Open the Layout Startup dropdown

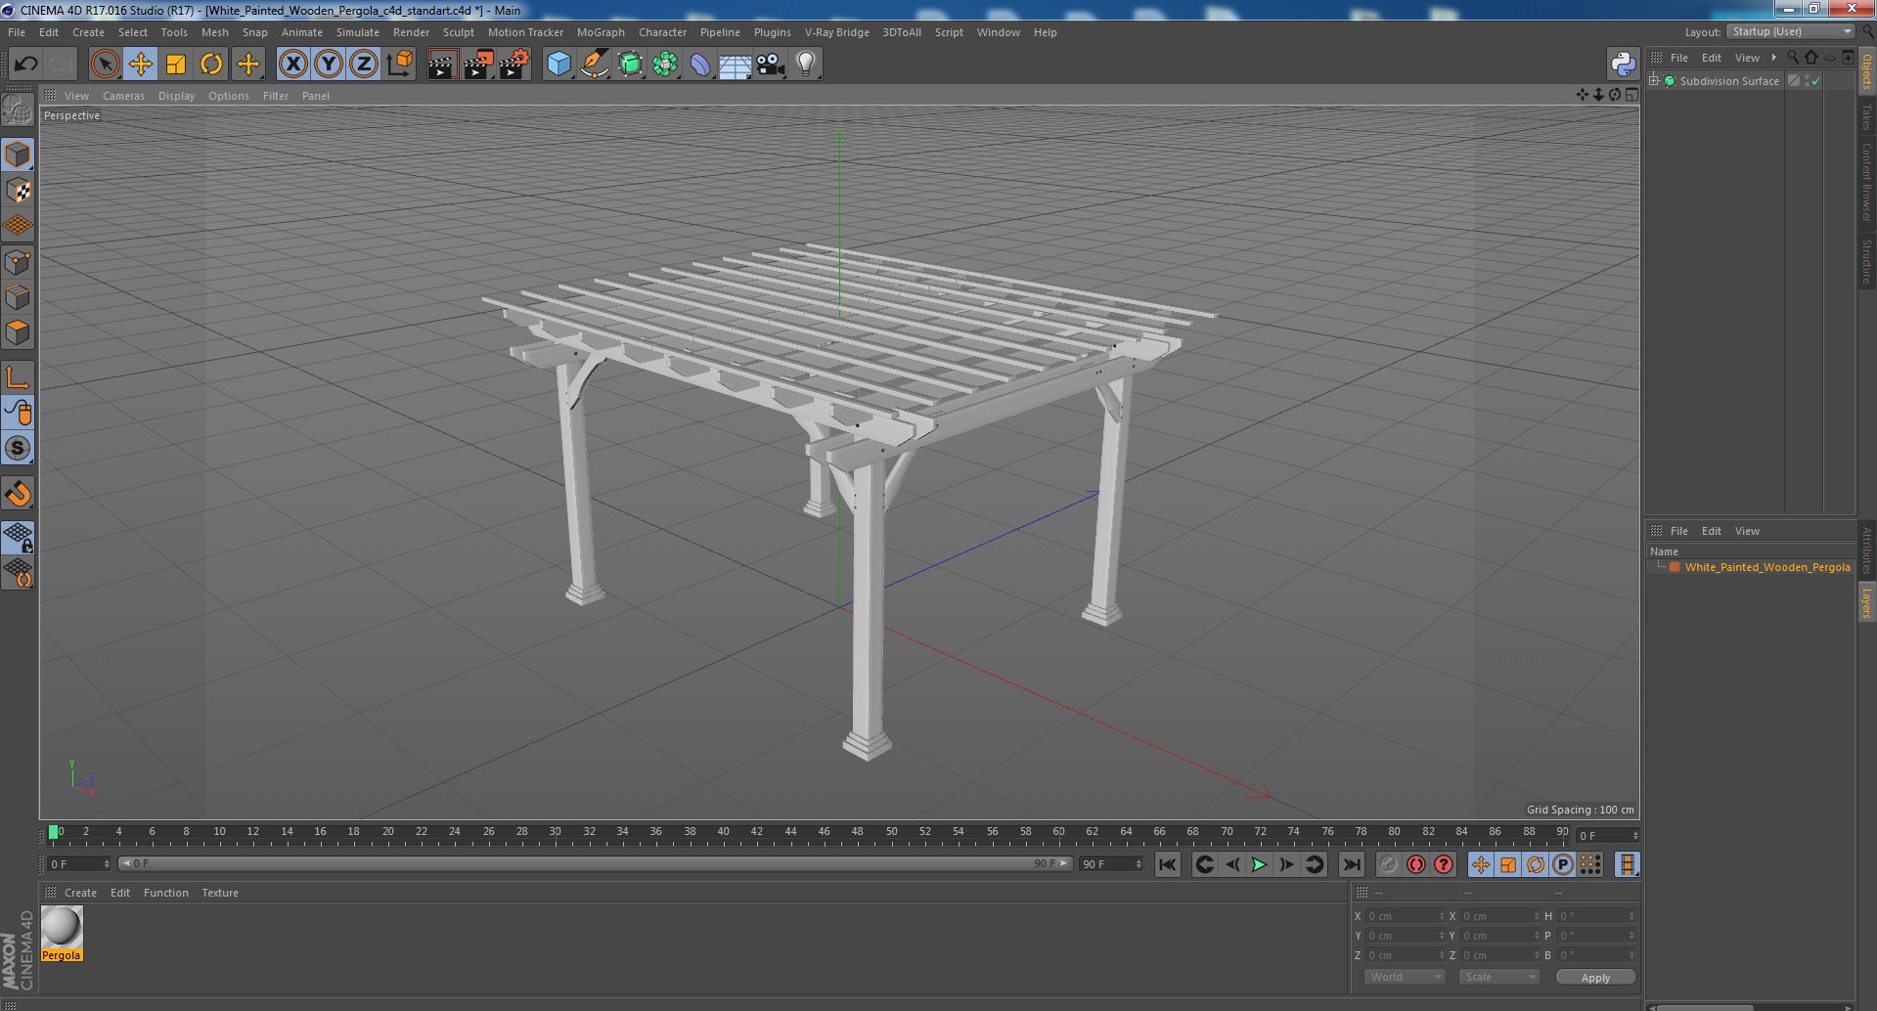(x=1791, y=32)
